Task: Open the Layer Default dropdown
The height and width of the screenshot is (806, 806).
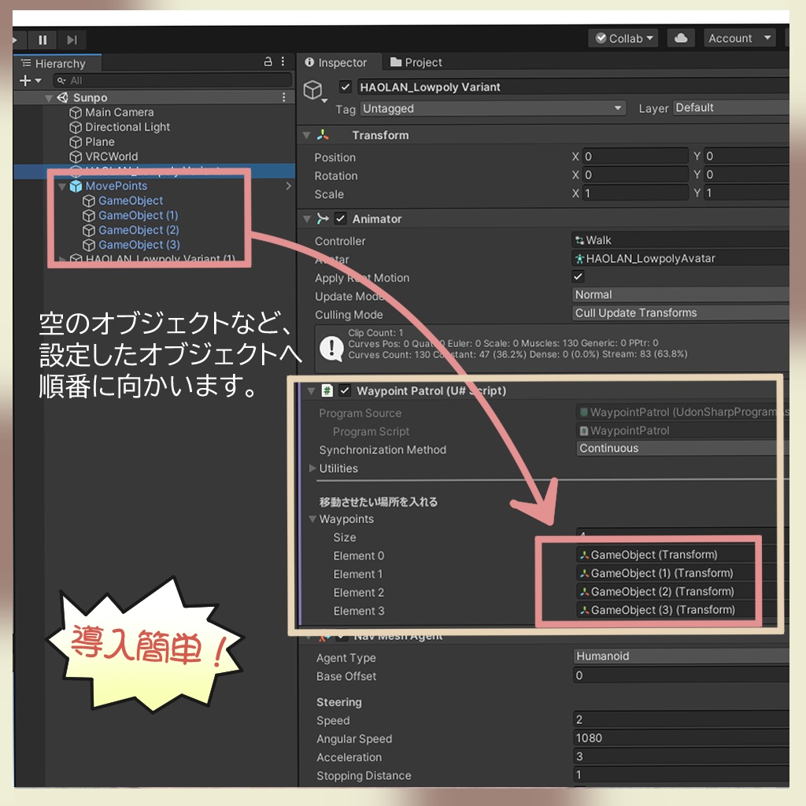Action: (731, 107)
